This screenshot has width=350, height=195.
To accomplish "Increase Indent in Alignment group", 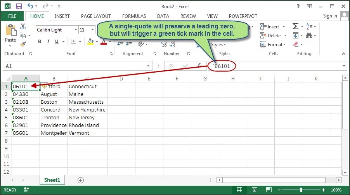I will coord(129,44).
